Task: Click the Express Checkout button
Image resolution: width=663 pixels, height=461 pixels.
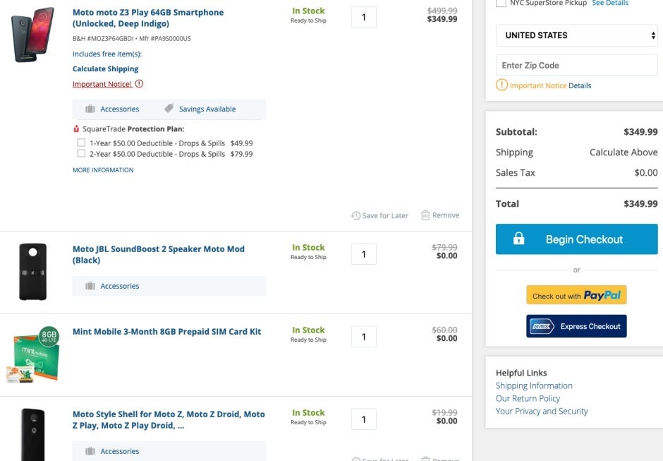Action: pos(576,326)
